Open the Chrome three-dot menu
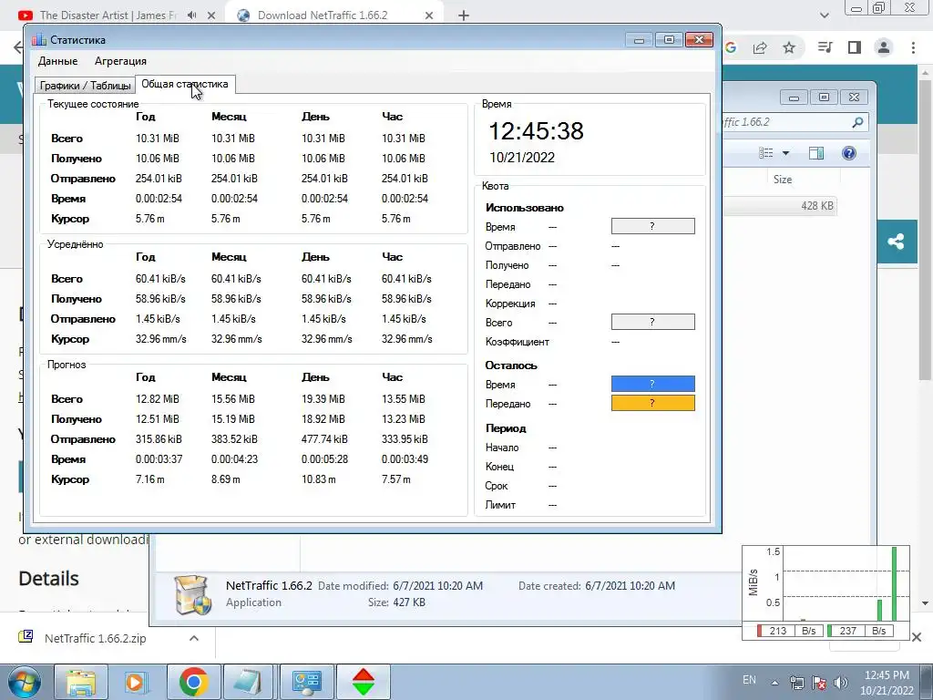This screenshot has height=700, width=933. [913, 47]
